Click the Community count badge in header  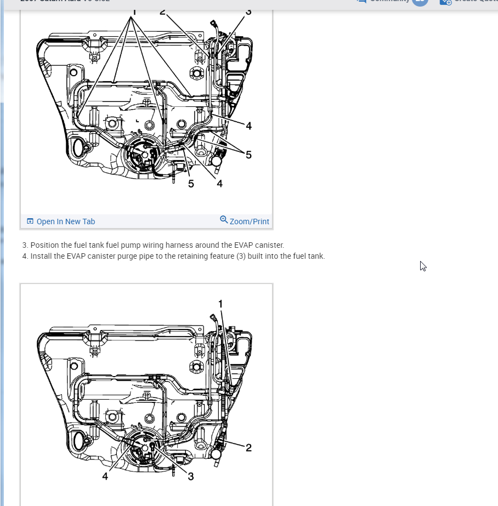pyautogui.click(x=420, y=2)
